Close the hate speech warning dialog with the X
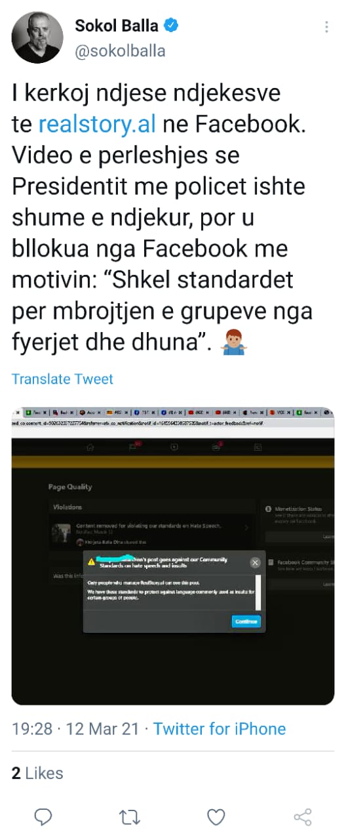 256,562
